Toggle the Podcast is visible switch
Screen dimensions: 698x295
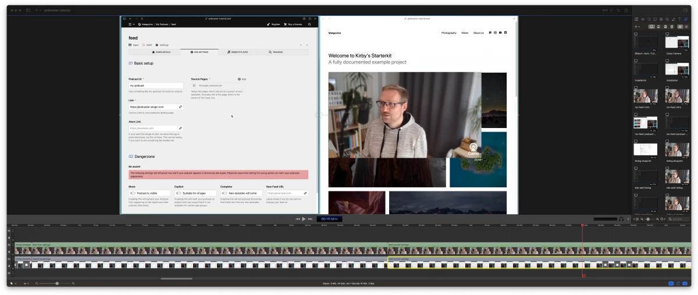pos(133,193)
